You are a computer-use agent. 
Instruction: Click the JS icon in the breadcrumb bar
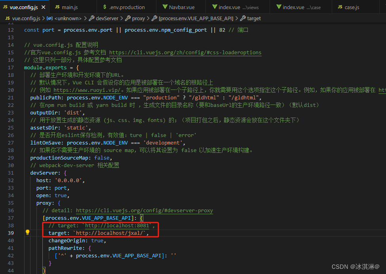[x=8, y=19]
